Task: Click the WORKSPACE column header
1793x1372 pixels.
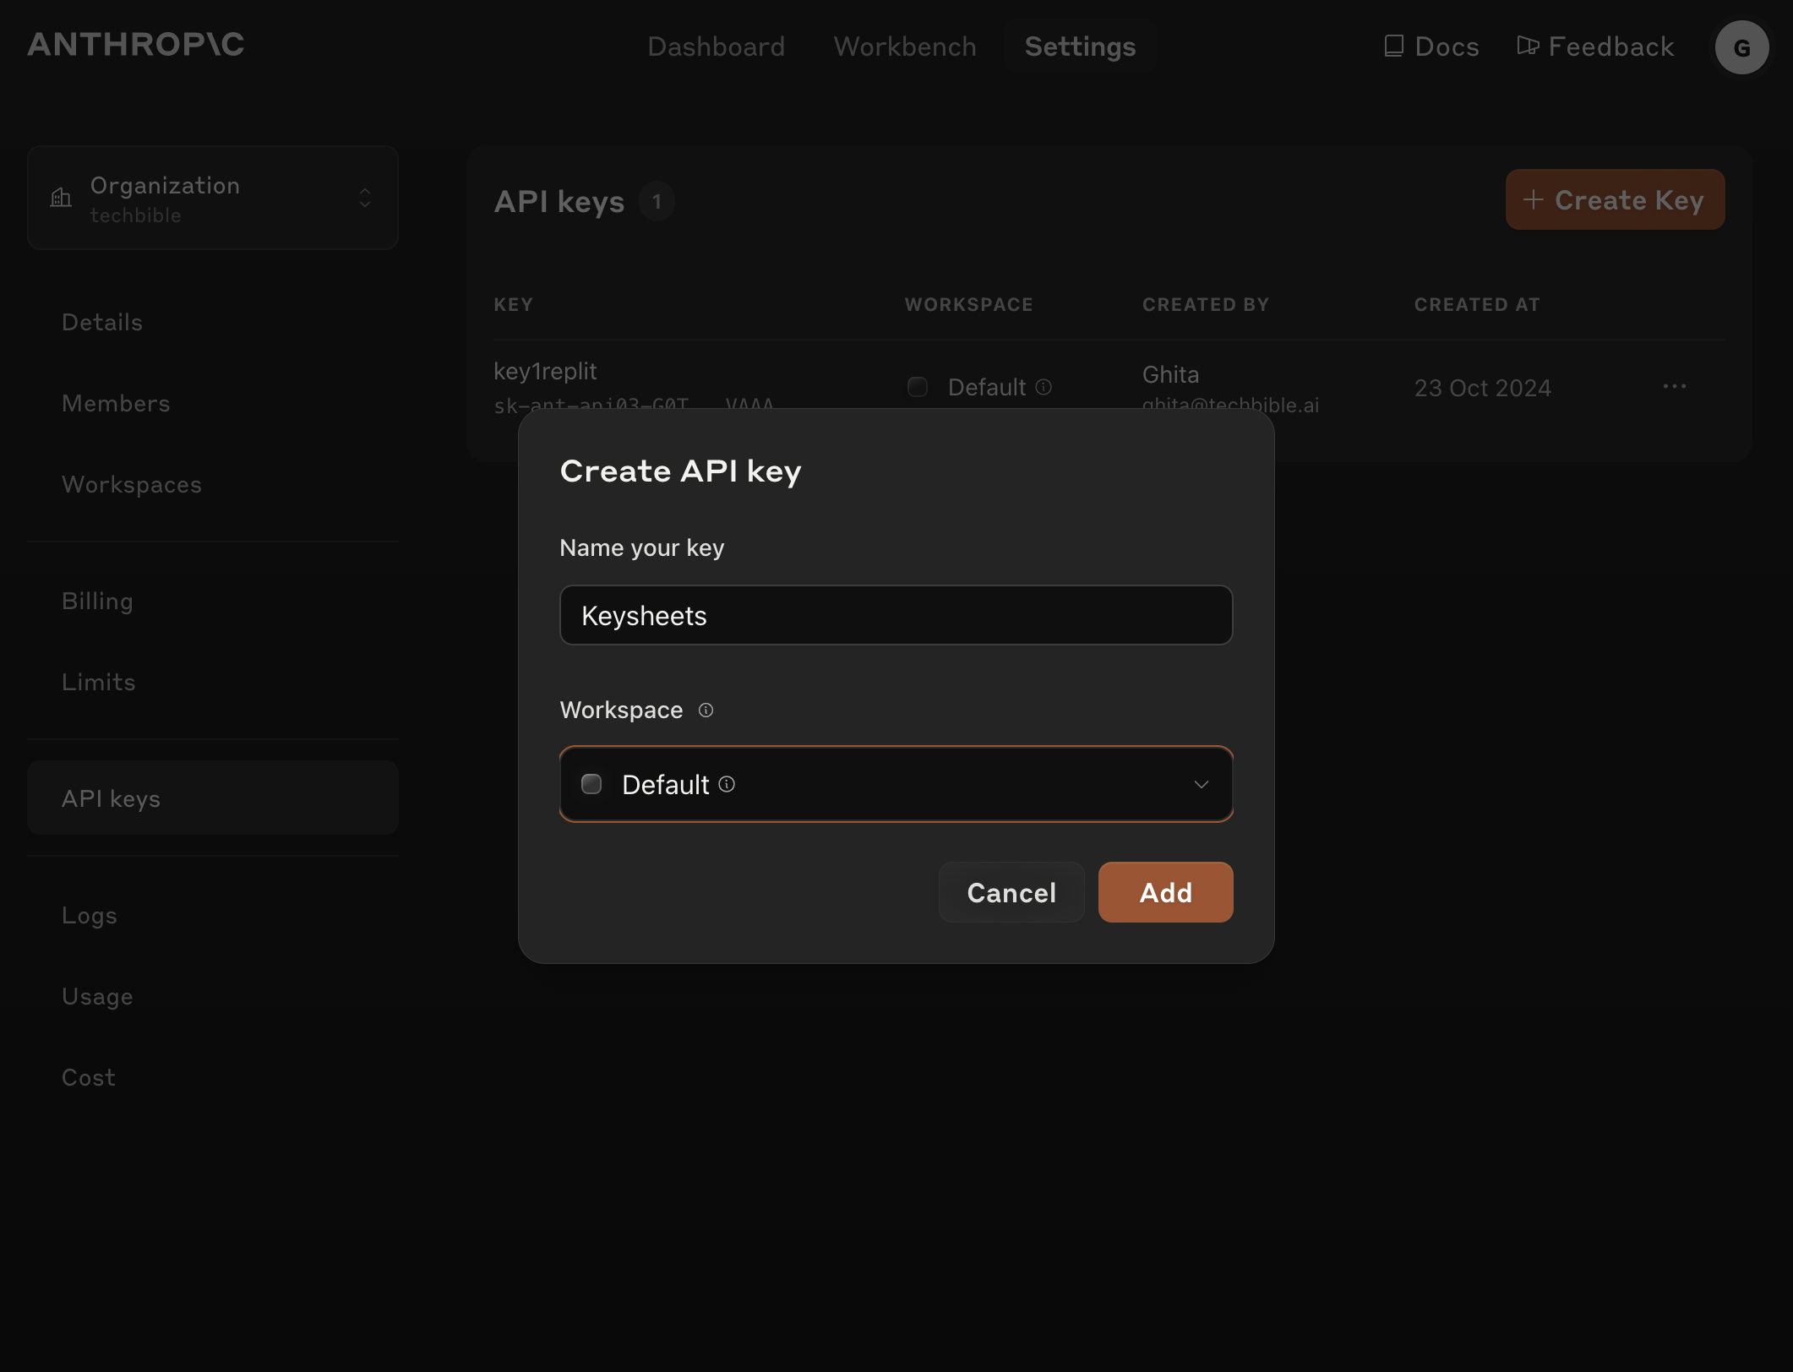Action: (969, 305)
